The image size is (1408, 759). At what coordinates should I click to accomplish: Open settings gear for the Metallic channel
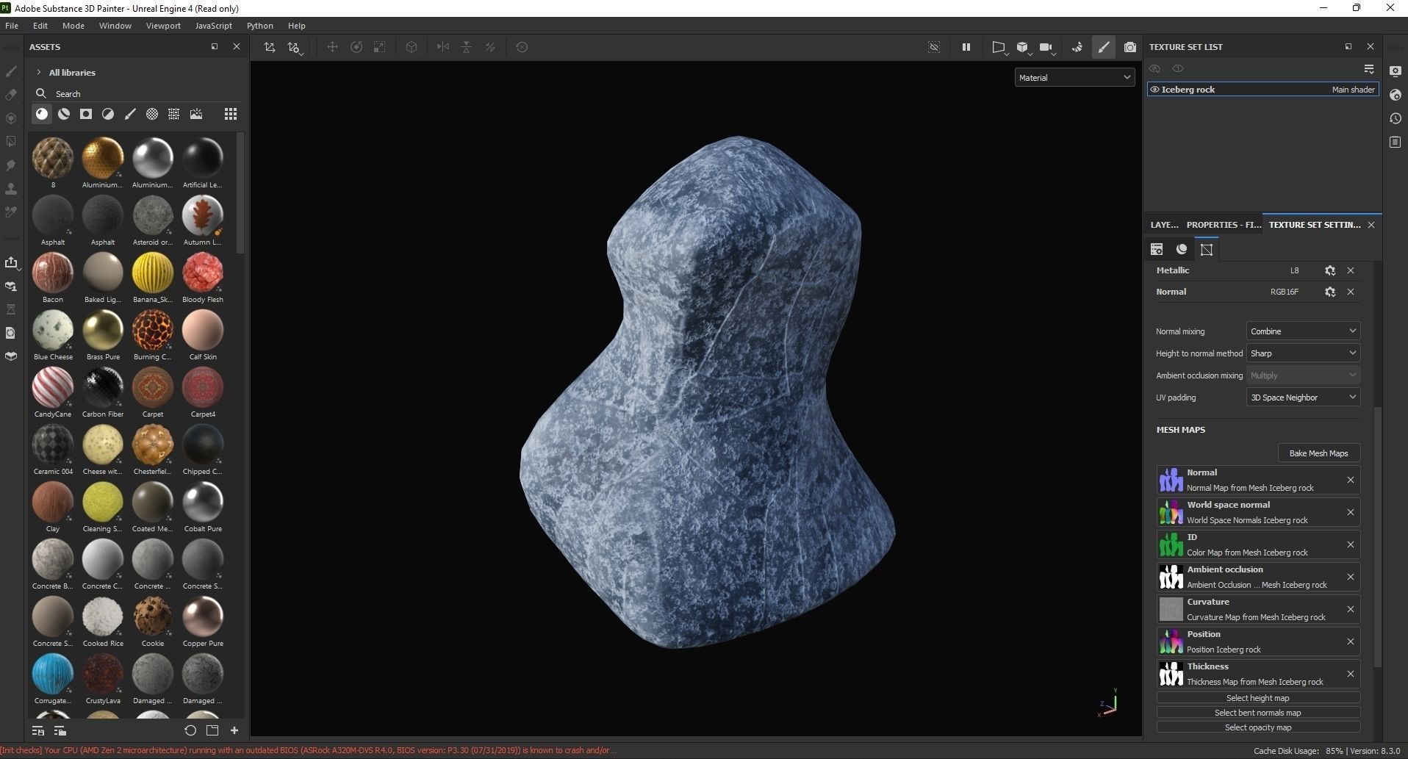click(1330, 270)
